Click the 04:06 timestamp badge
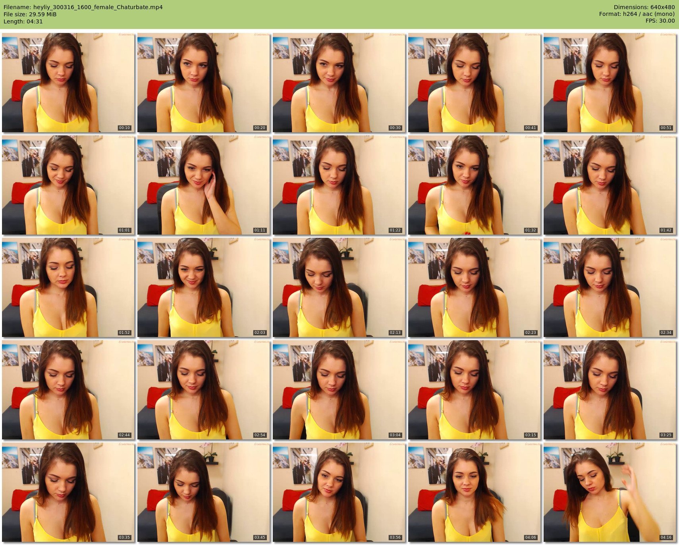 pyautogui.click(x=530, y=537)
